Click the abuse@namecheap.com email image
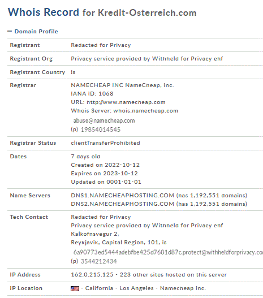The height and width of the screenshot is (298, 263). tap(104, 120)
